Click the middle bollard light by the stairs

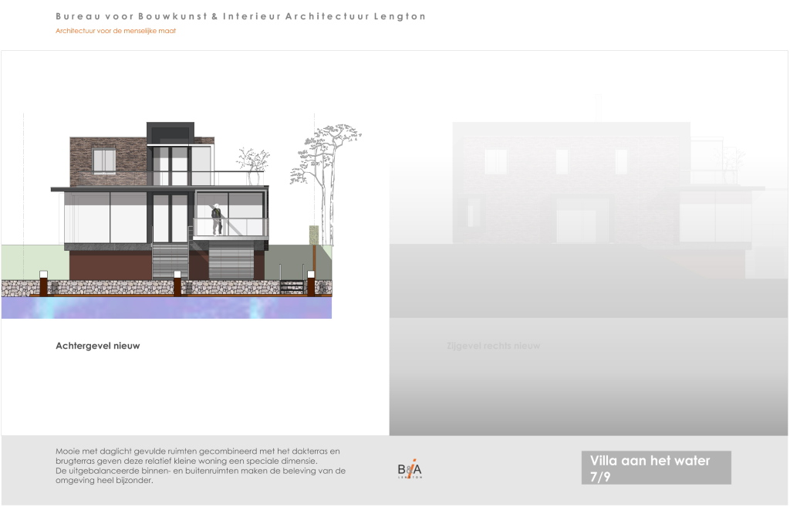tap(177, 282)
